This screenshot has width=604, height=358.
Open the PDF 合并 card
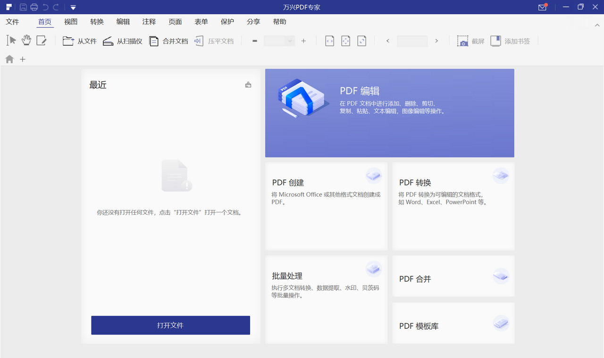click(453, 276)
